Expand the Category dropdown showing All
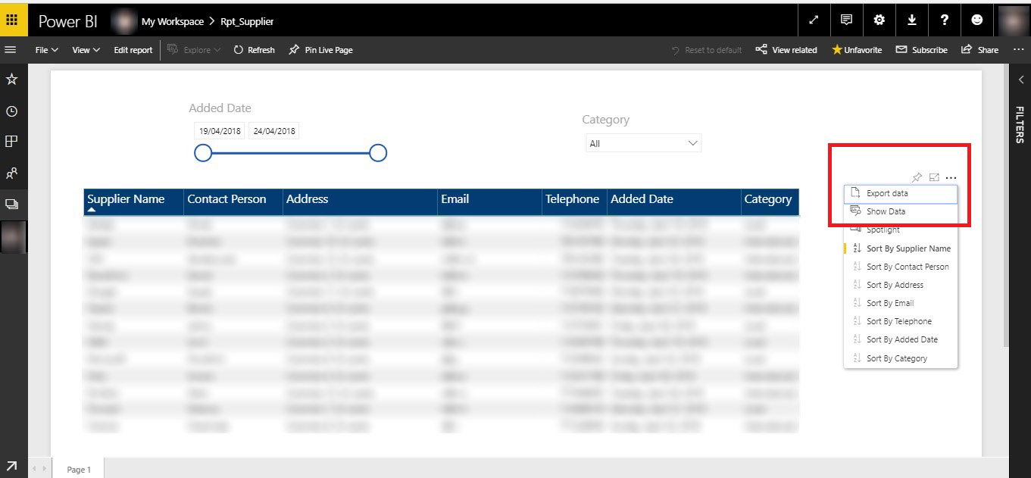 [x=644, y=143]
